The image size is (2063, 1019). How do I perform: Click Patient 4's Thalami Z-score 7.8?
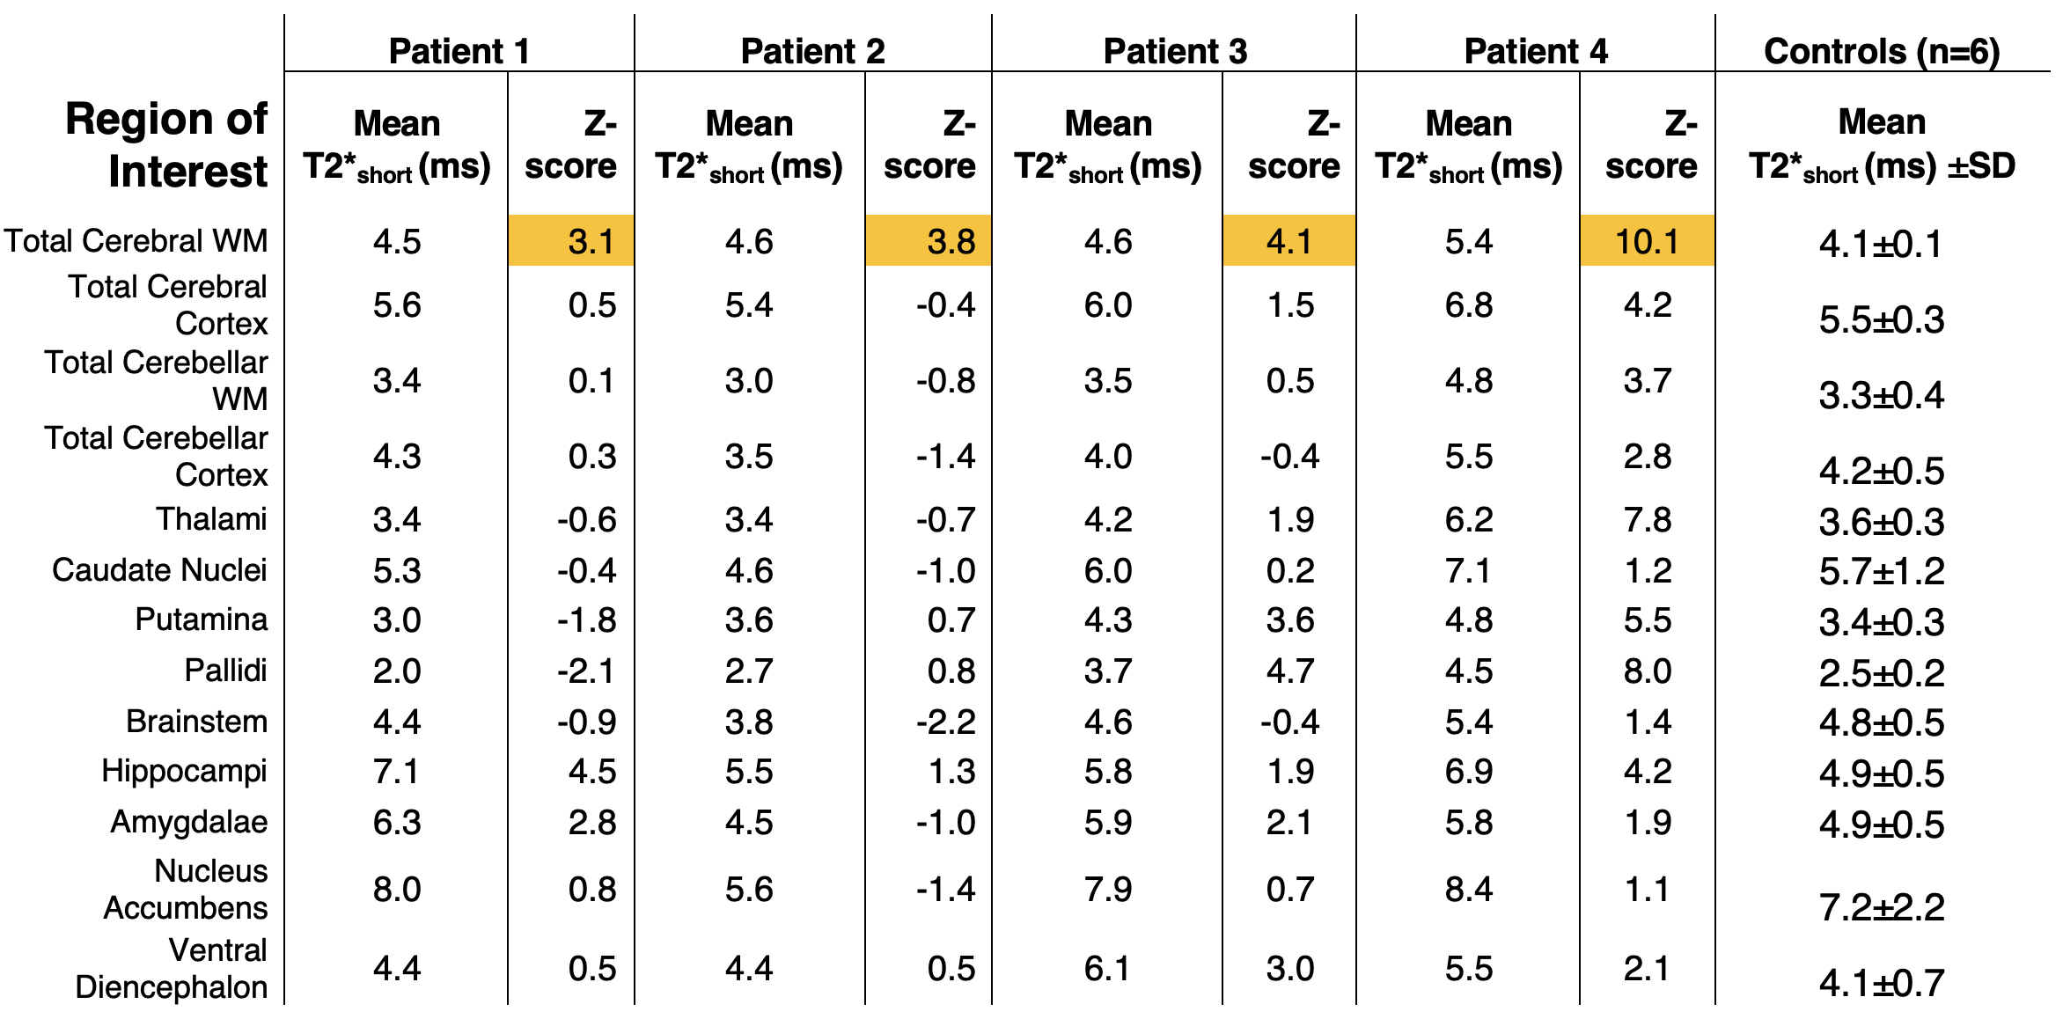point(1648,519)
